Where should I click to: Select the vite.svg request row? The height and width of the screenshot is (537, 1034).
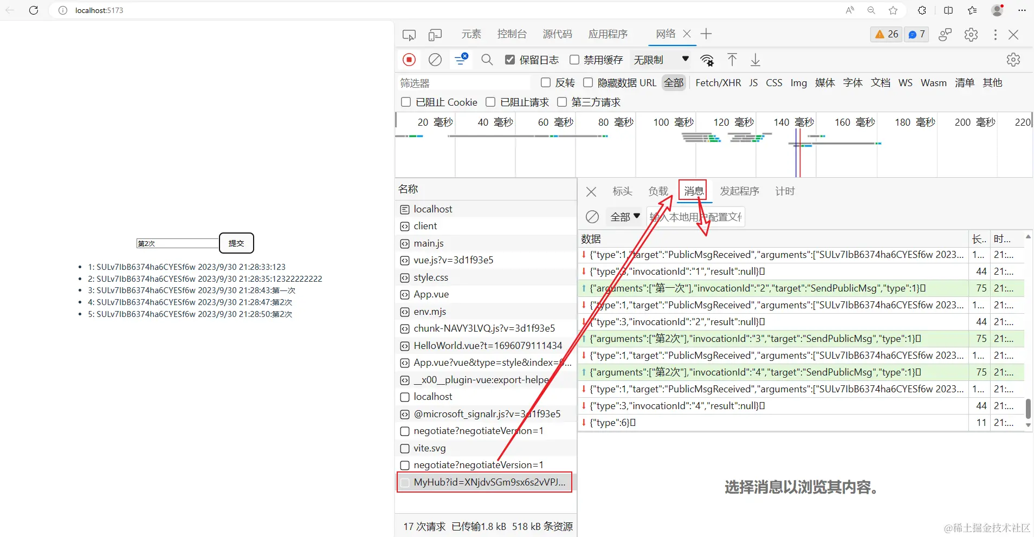pos(485,448)
